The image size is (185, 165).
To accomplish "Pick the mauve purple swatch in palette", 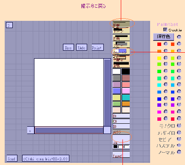I will coord(117,85).
